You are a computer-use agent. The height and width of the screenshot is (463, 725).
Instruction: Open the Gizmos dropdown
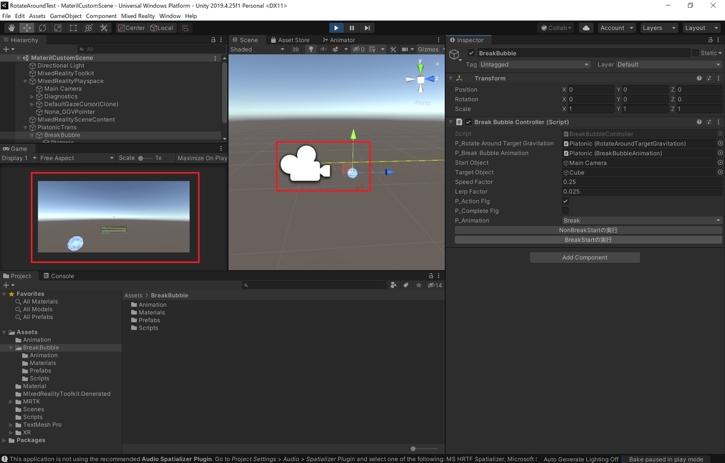431,50
